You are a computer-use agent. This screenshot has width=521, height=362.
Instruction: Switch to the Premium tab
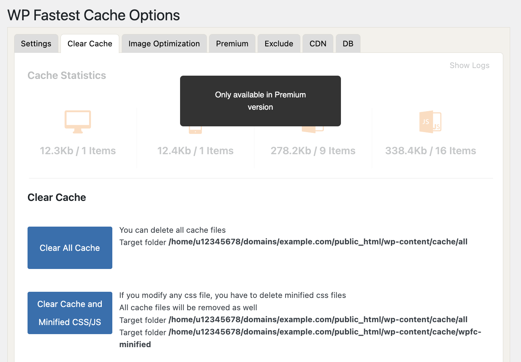coord(232,43)
